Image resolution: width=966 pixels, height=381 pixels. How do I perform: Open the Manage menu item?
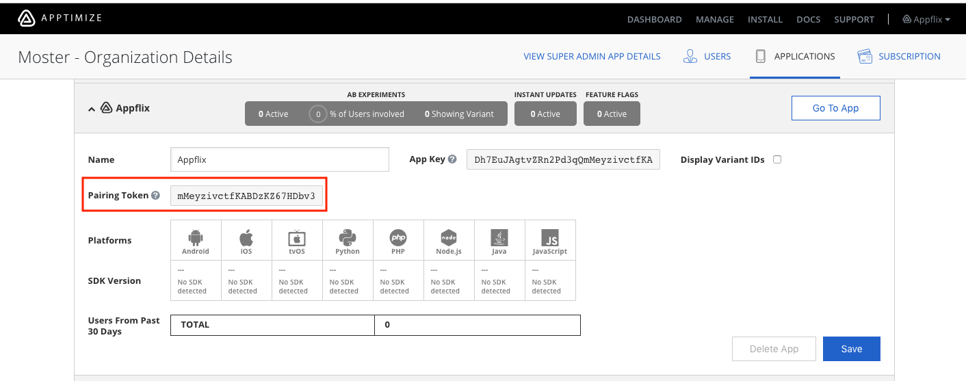(714, 19)
